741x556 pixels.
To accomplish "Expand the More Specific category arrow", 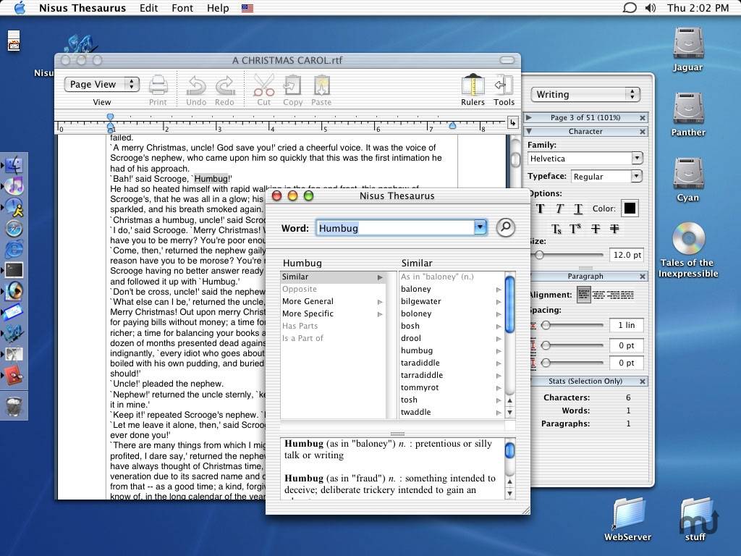I will pyautogui.click(x=380, y=314).
